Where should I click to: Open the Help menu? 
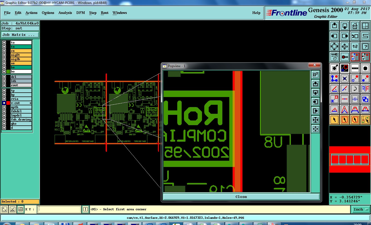256,13
